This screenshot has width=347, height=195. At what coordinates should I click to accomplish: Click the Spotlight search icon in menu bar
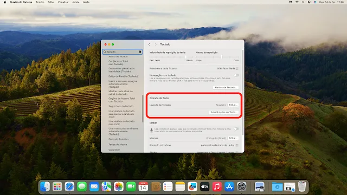[303, 2]
